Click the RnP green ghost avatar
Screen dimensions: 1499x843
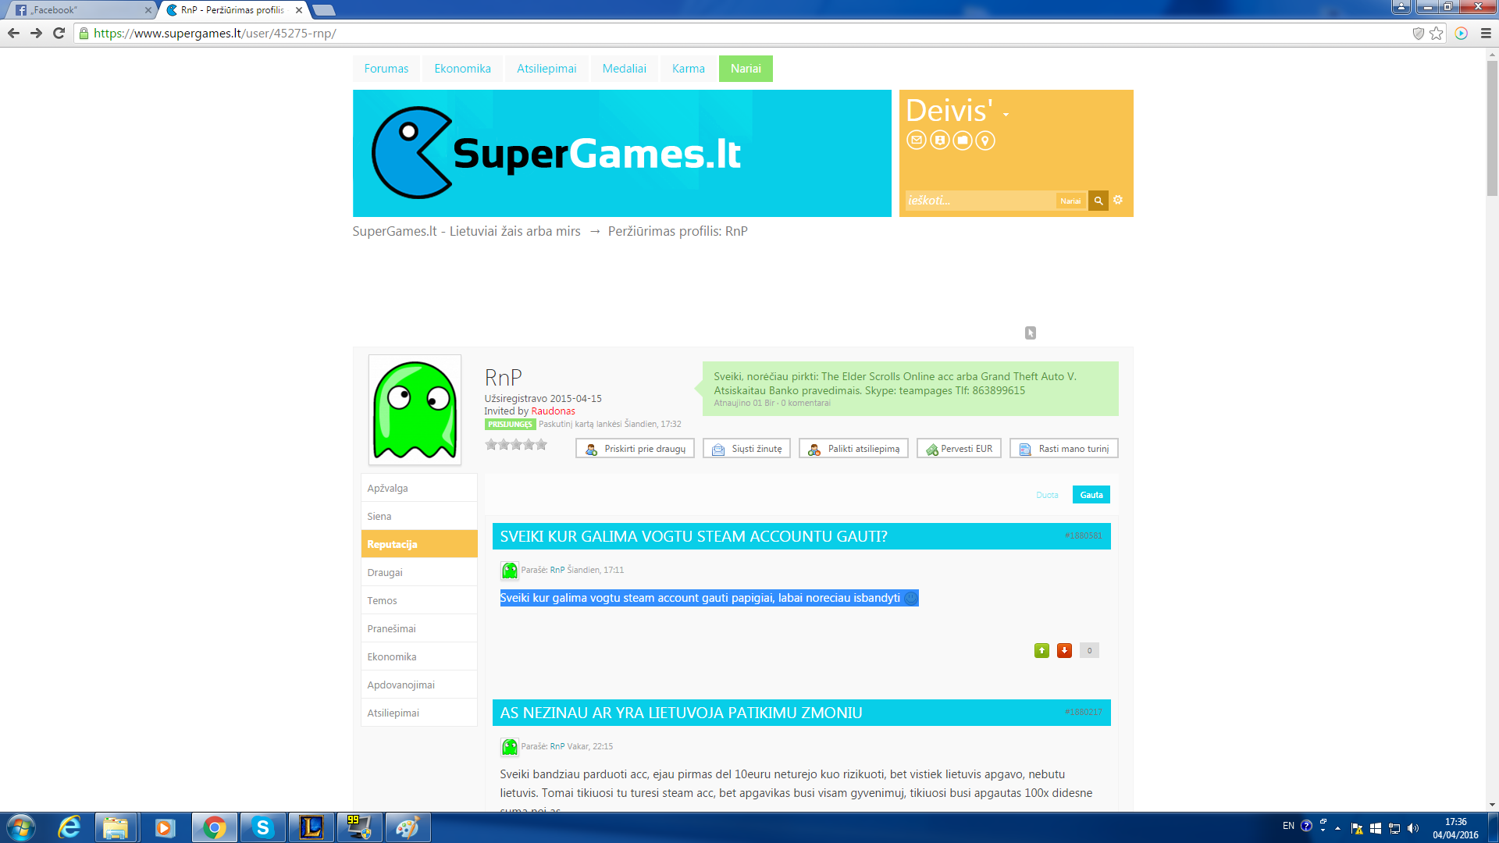pos(415,410)
